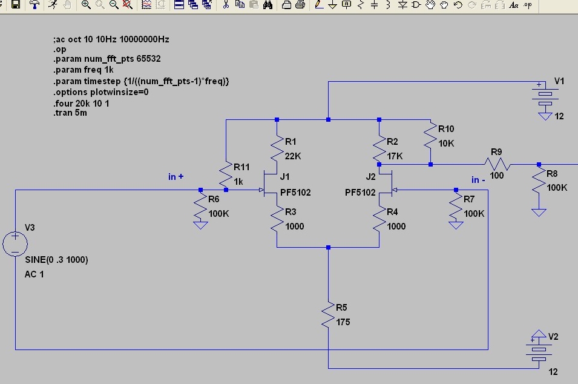Click the '.param num_fft_pts 65532' directive

107,59
